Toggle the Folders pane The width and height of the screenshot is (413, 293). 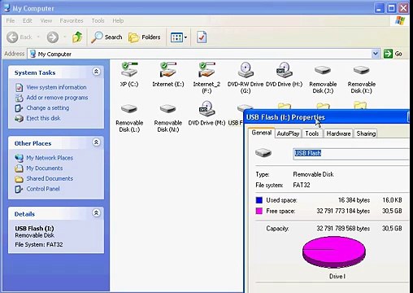pos(145,37)
